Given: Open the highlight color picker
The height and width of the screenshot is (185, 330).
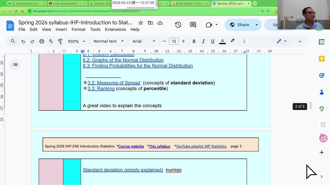Looking at the screenshot, I should [232, 41].
